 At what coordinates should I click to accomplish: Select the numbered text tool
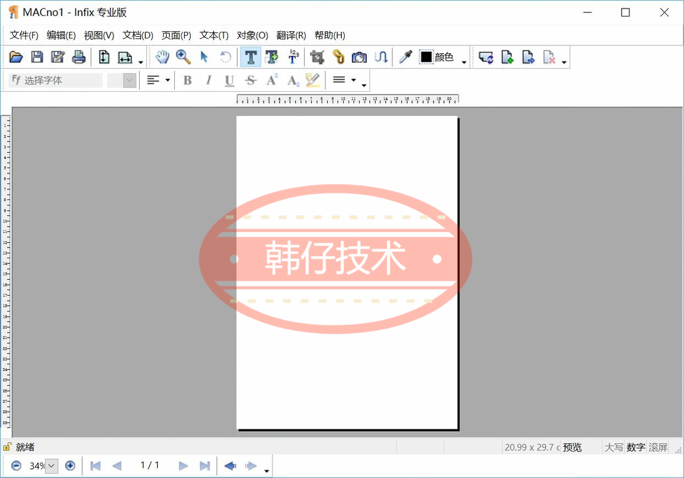click(293, 57)
